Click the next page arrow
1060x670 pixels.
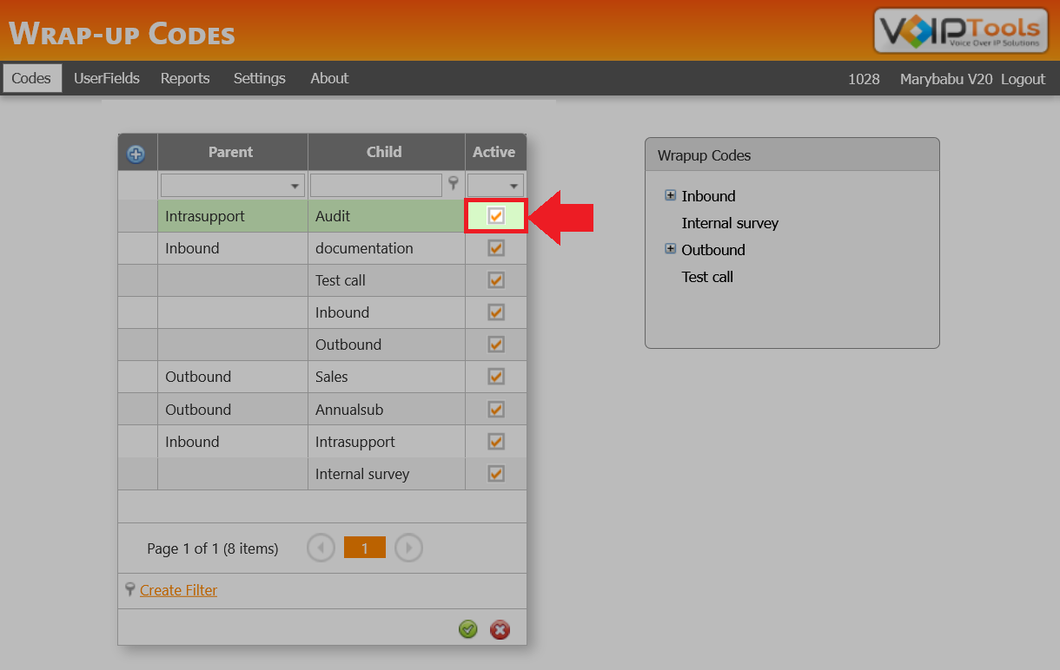(x=408, y=547)
